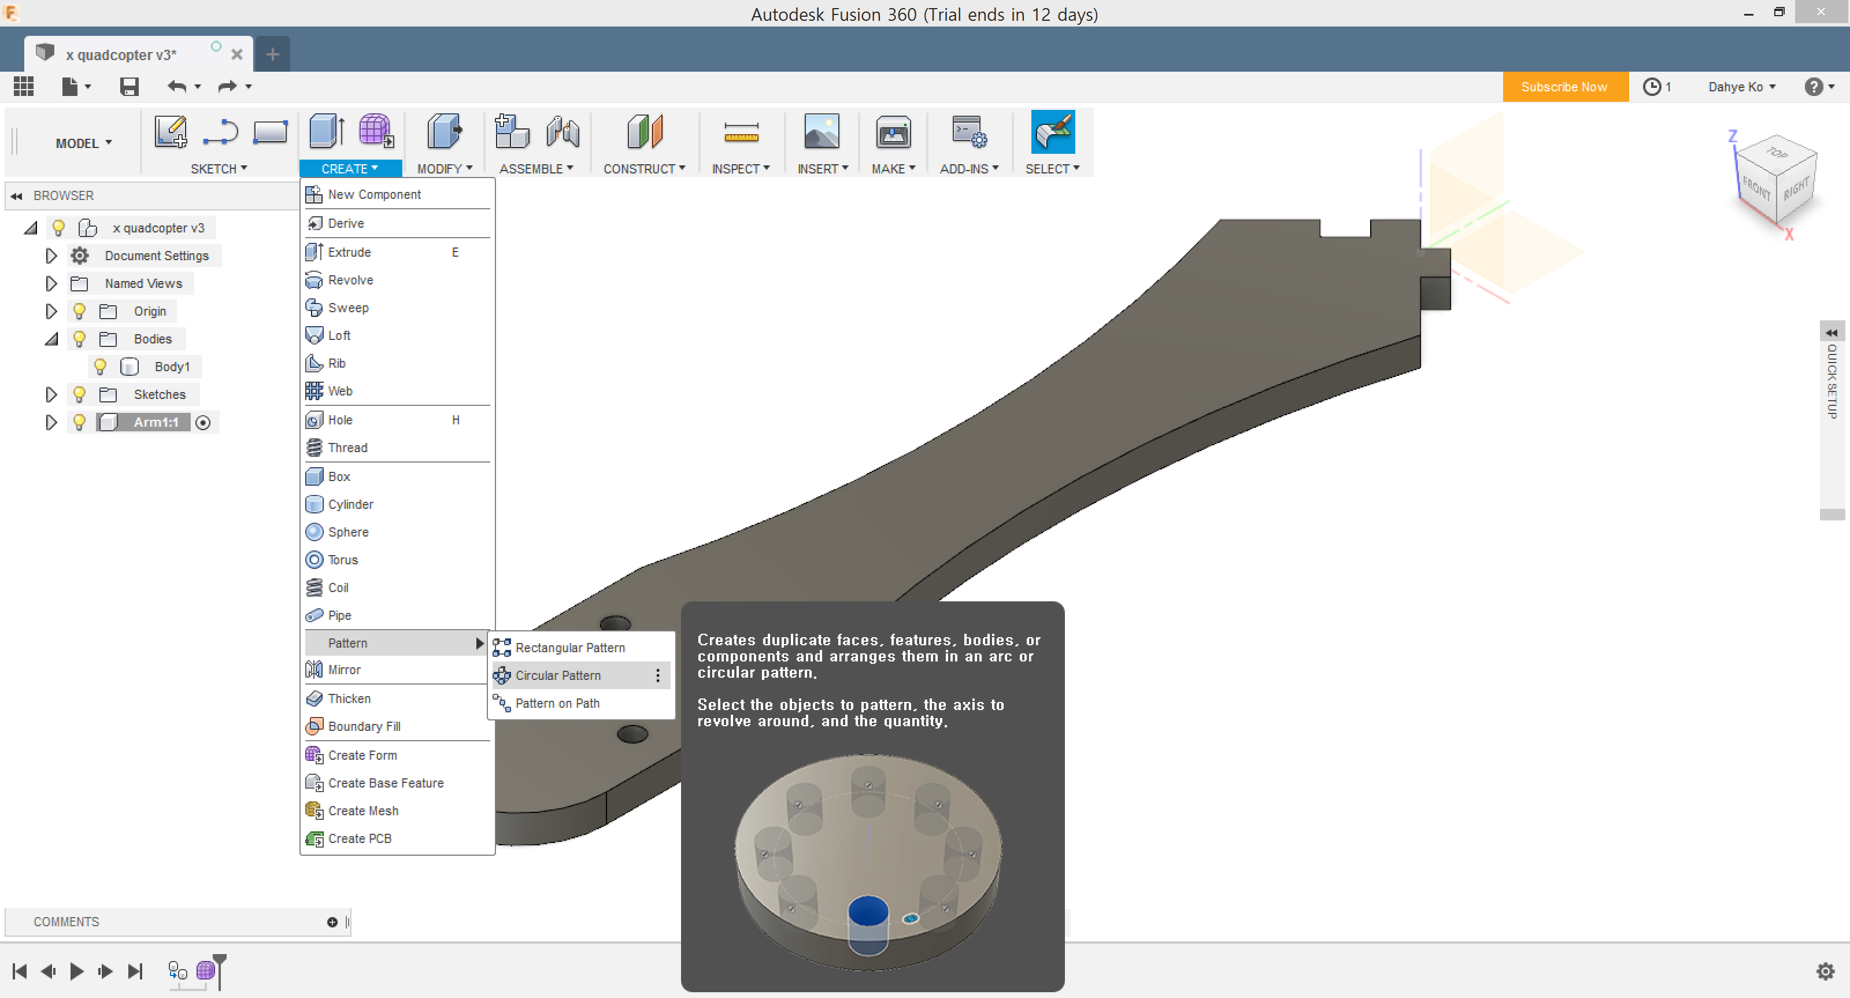Activate Arm1:1 component radio button
1850x998 pixels.
[203, 423]
